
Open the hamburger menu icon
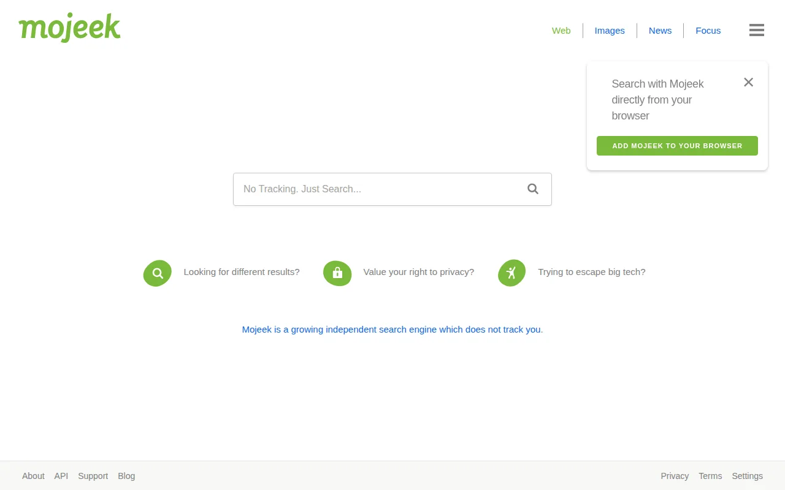[757, 30]
